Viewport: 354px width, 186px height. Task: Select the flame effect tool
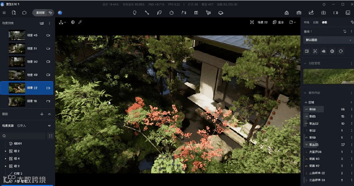172,13
